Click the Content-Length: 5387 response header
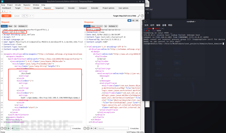The width and height of the screenshot is (226, 133). [x=97, y=42]
